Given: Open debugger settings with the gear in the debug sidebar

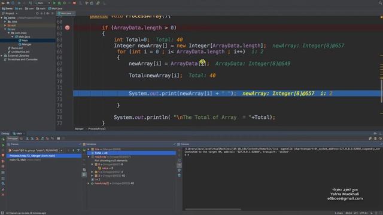Looking at the screenshot, I should coord(3,184).
